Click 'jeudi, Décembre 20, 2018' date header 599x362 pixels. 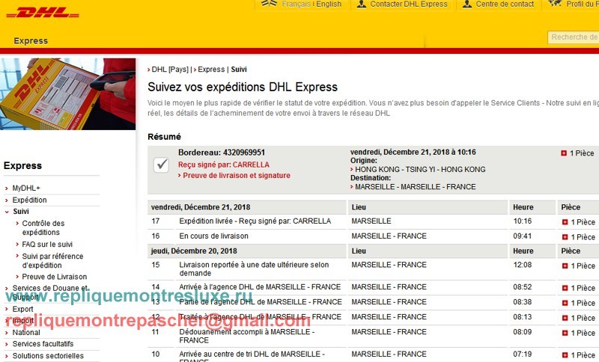point(194,251)
